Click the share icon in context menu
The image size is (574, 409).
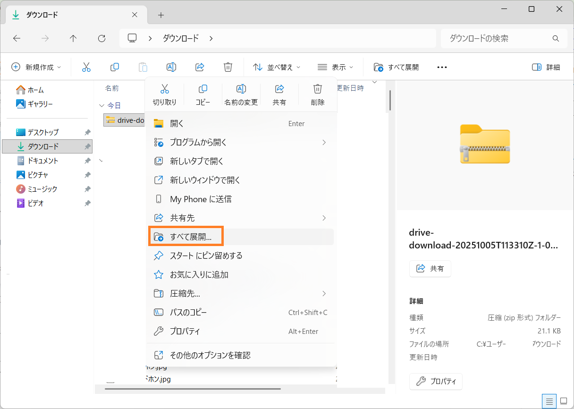[x=279, y=94]
